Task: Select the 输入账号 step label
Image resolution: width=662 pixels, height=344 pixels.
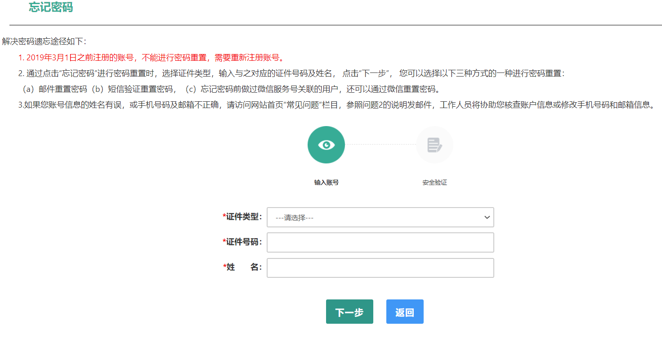Action: pos(326,183)
